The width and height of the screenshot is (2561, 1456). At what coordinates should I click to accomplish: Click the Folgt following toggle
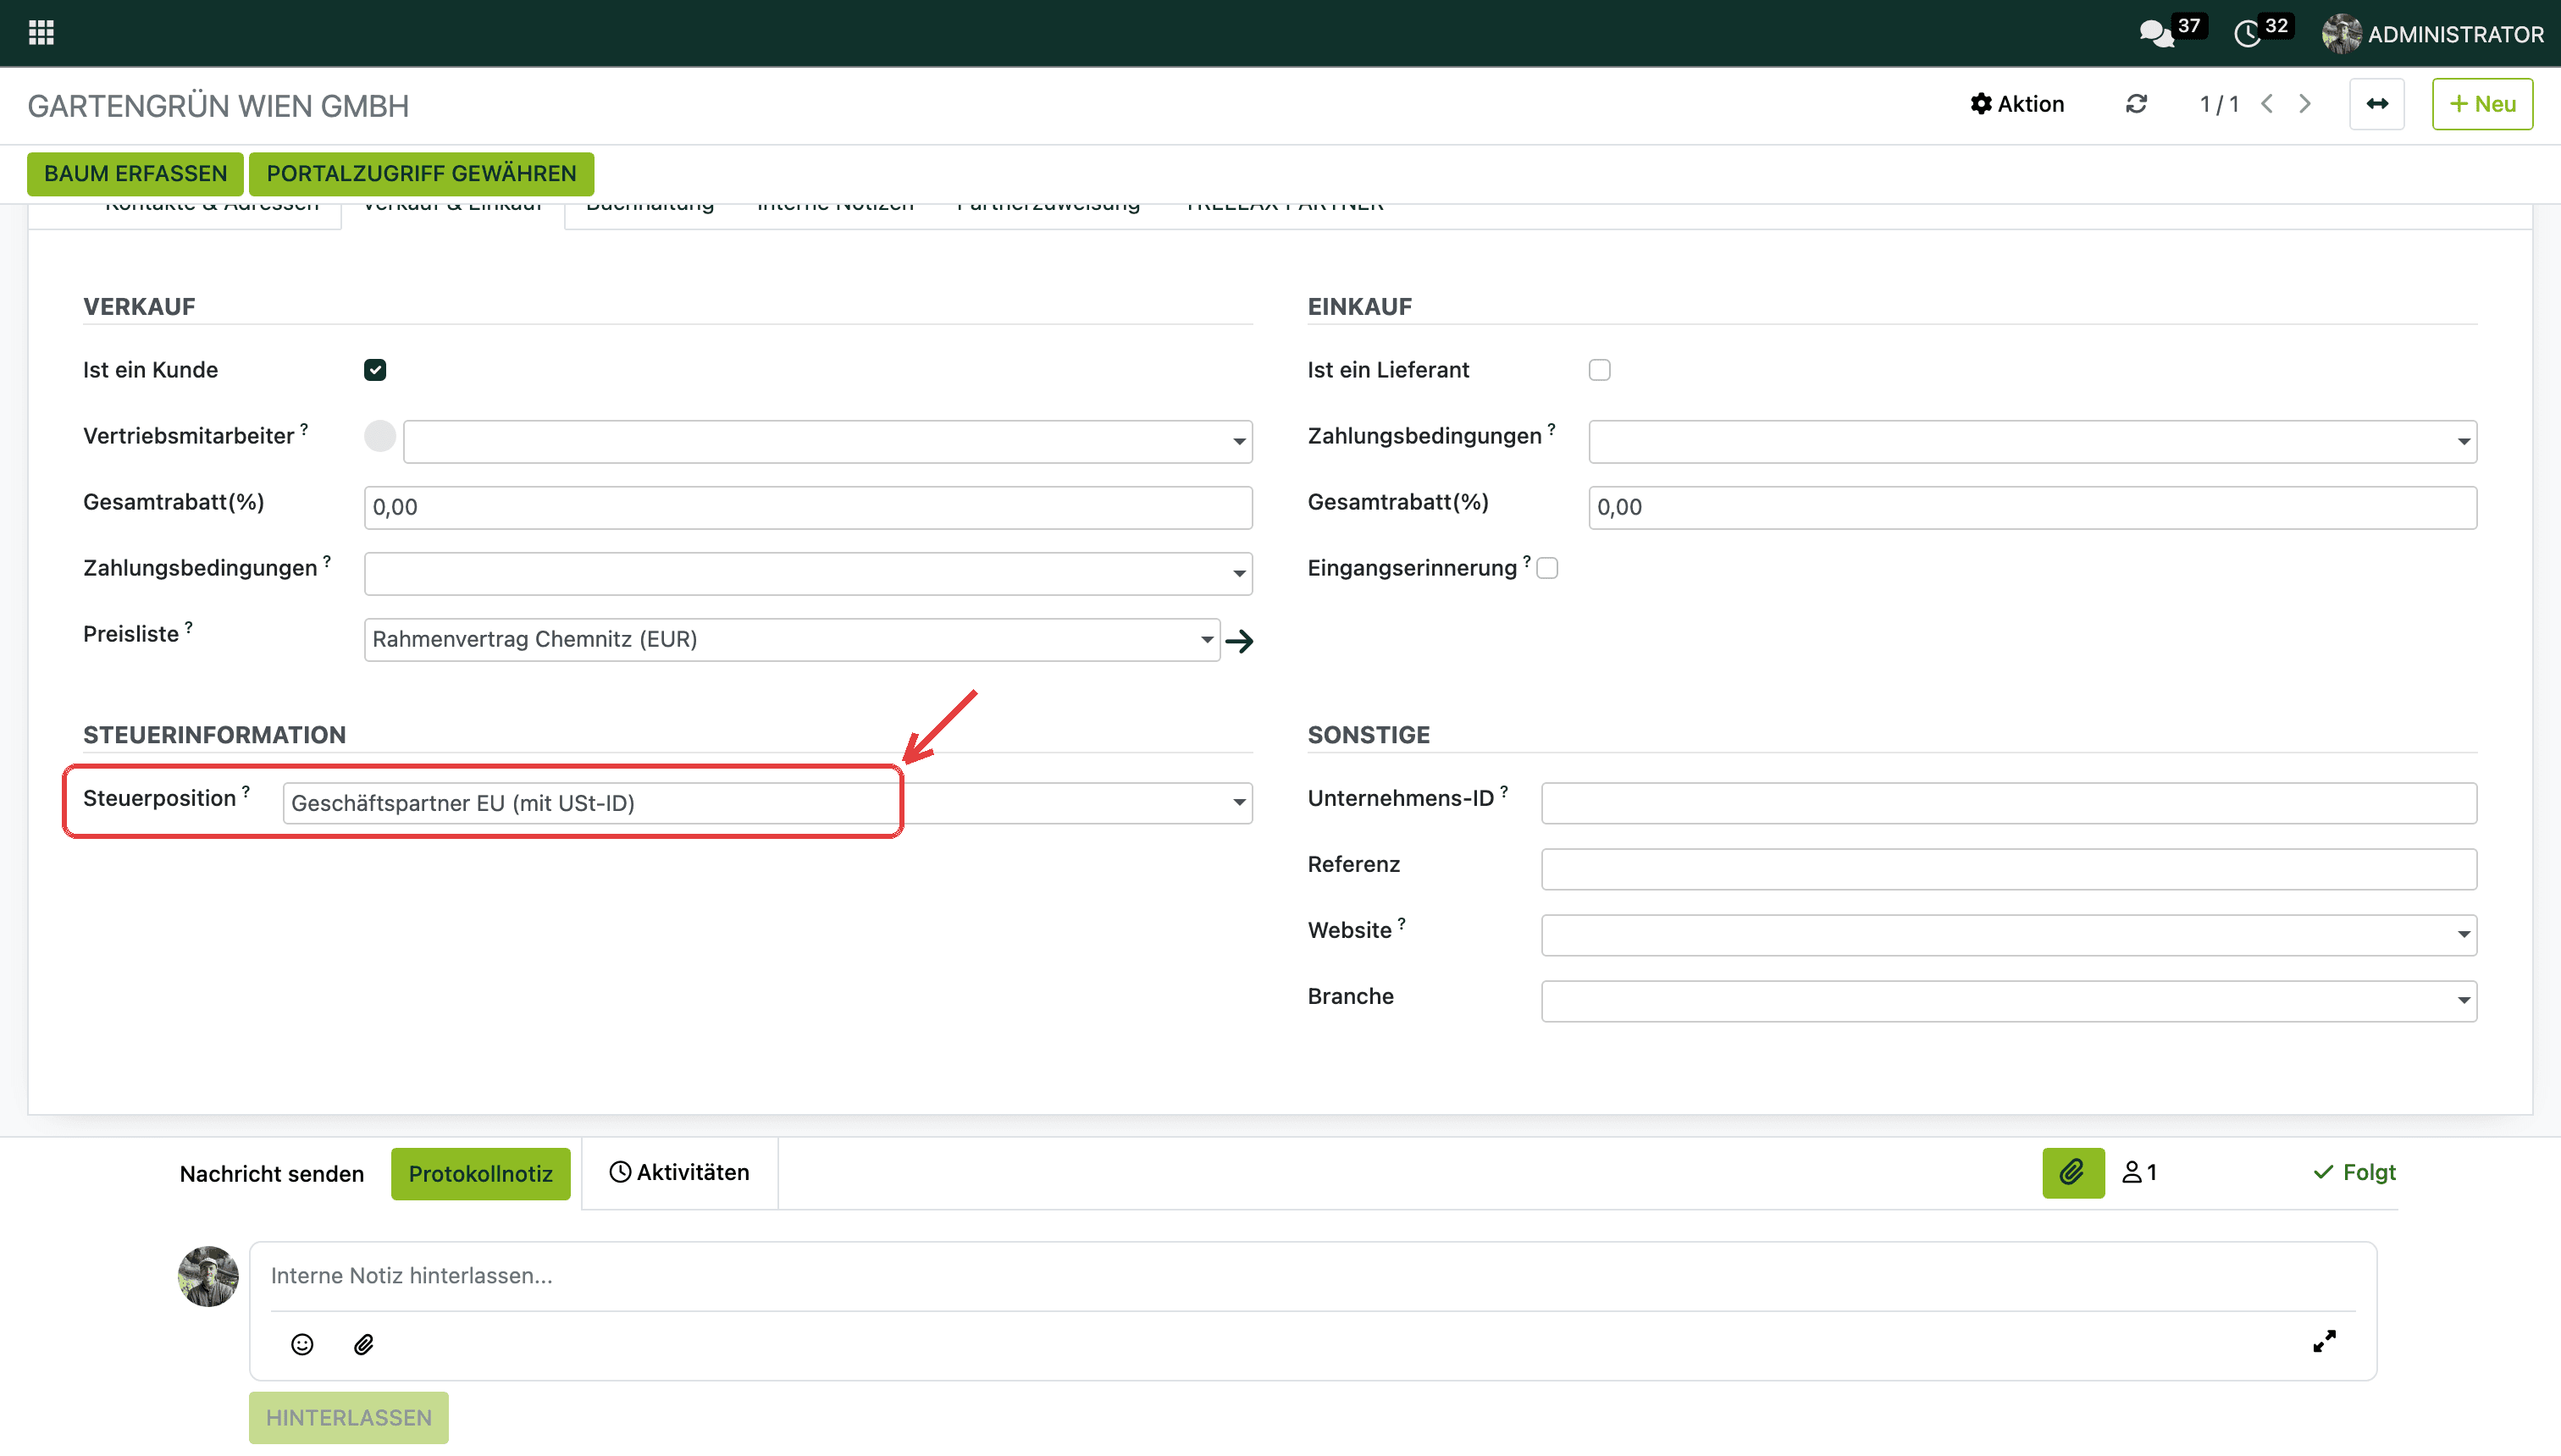pos(2354,1172)
